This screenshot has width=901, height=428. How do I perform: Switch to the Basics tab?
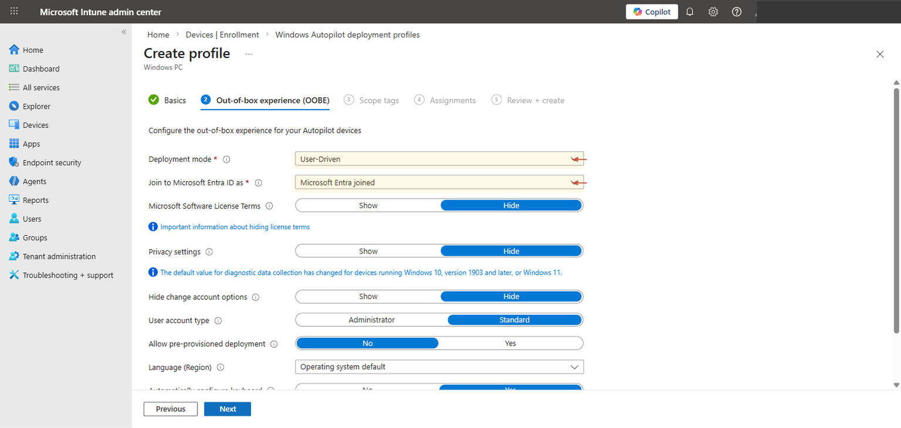[174, 100]
